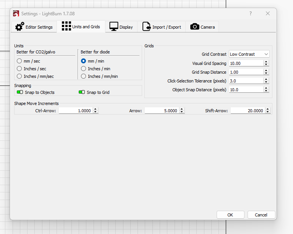Click the LightBurn logo in title bar

click(16, 13)
